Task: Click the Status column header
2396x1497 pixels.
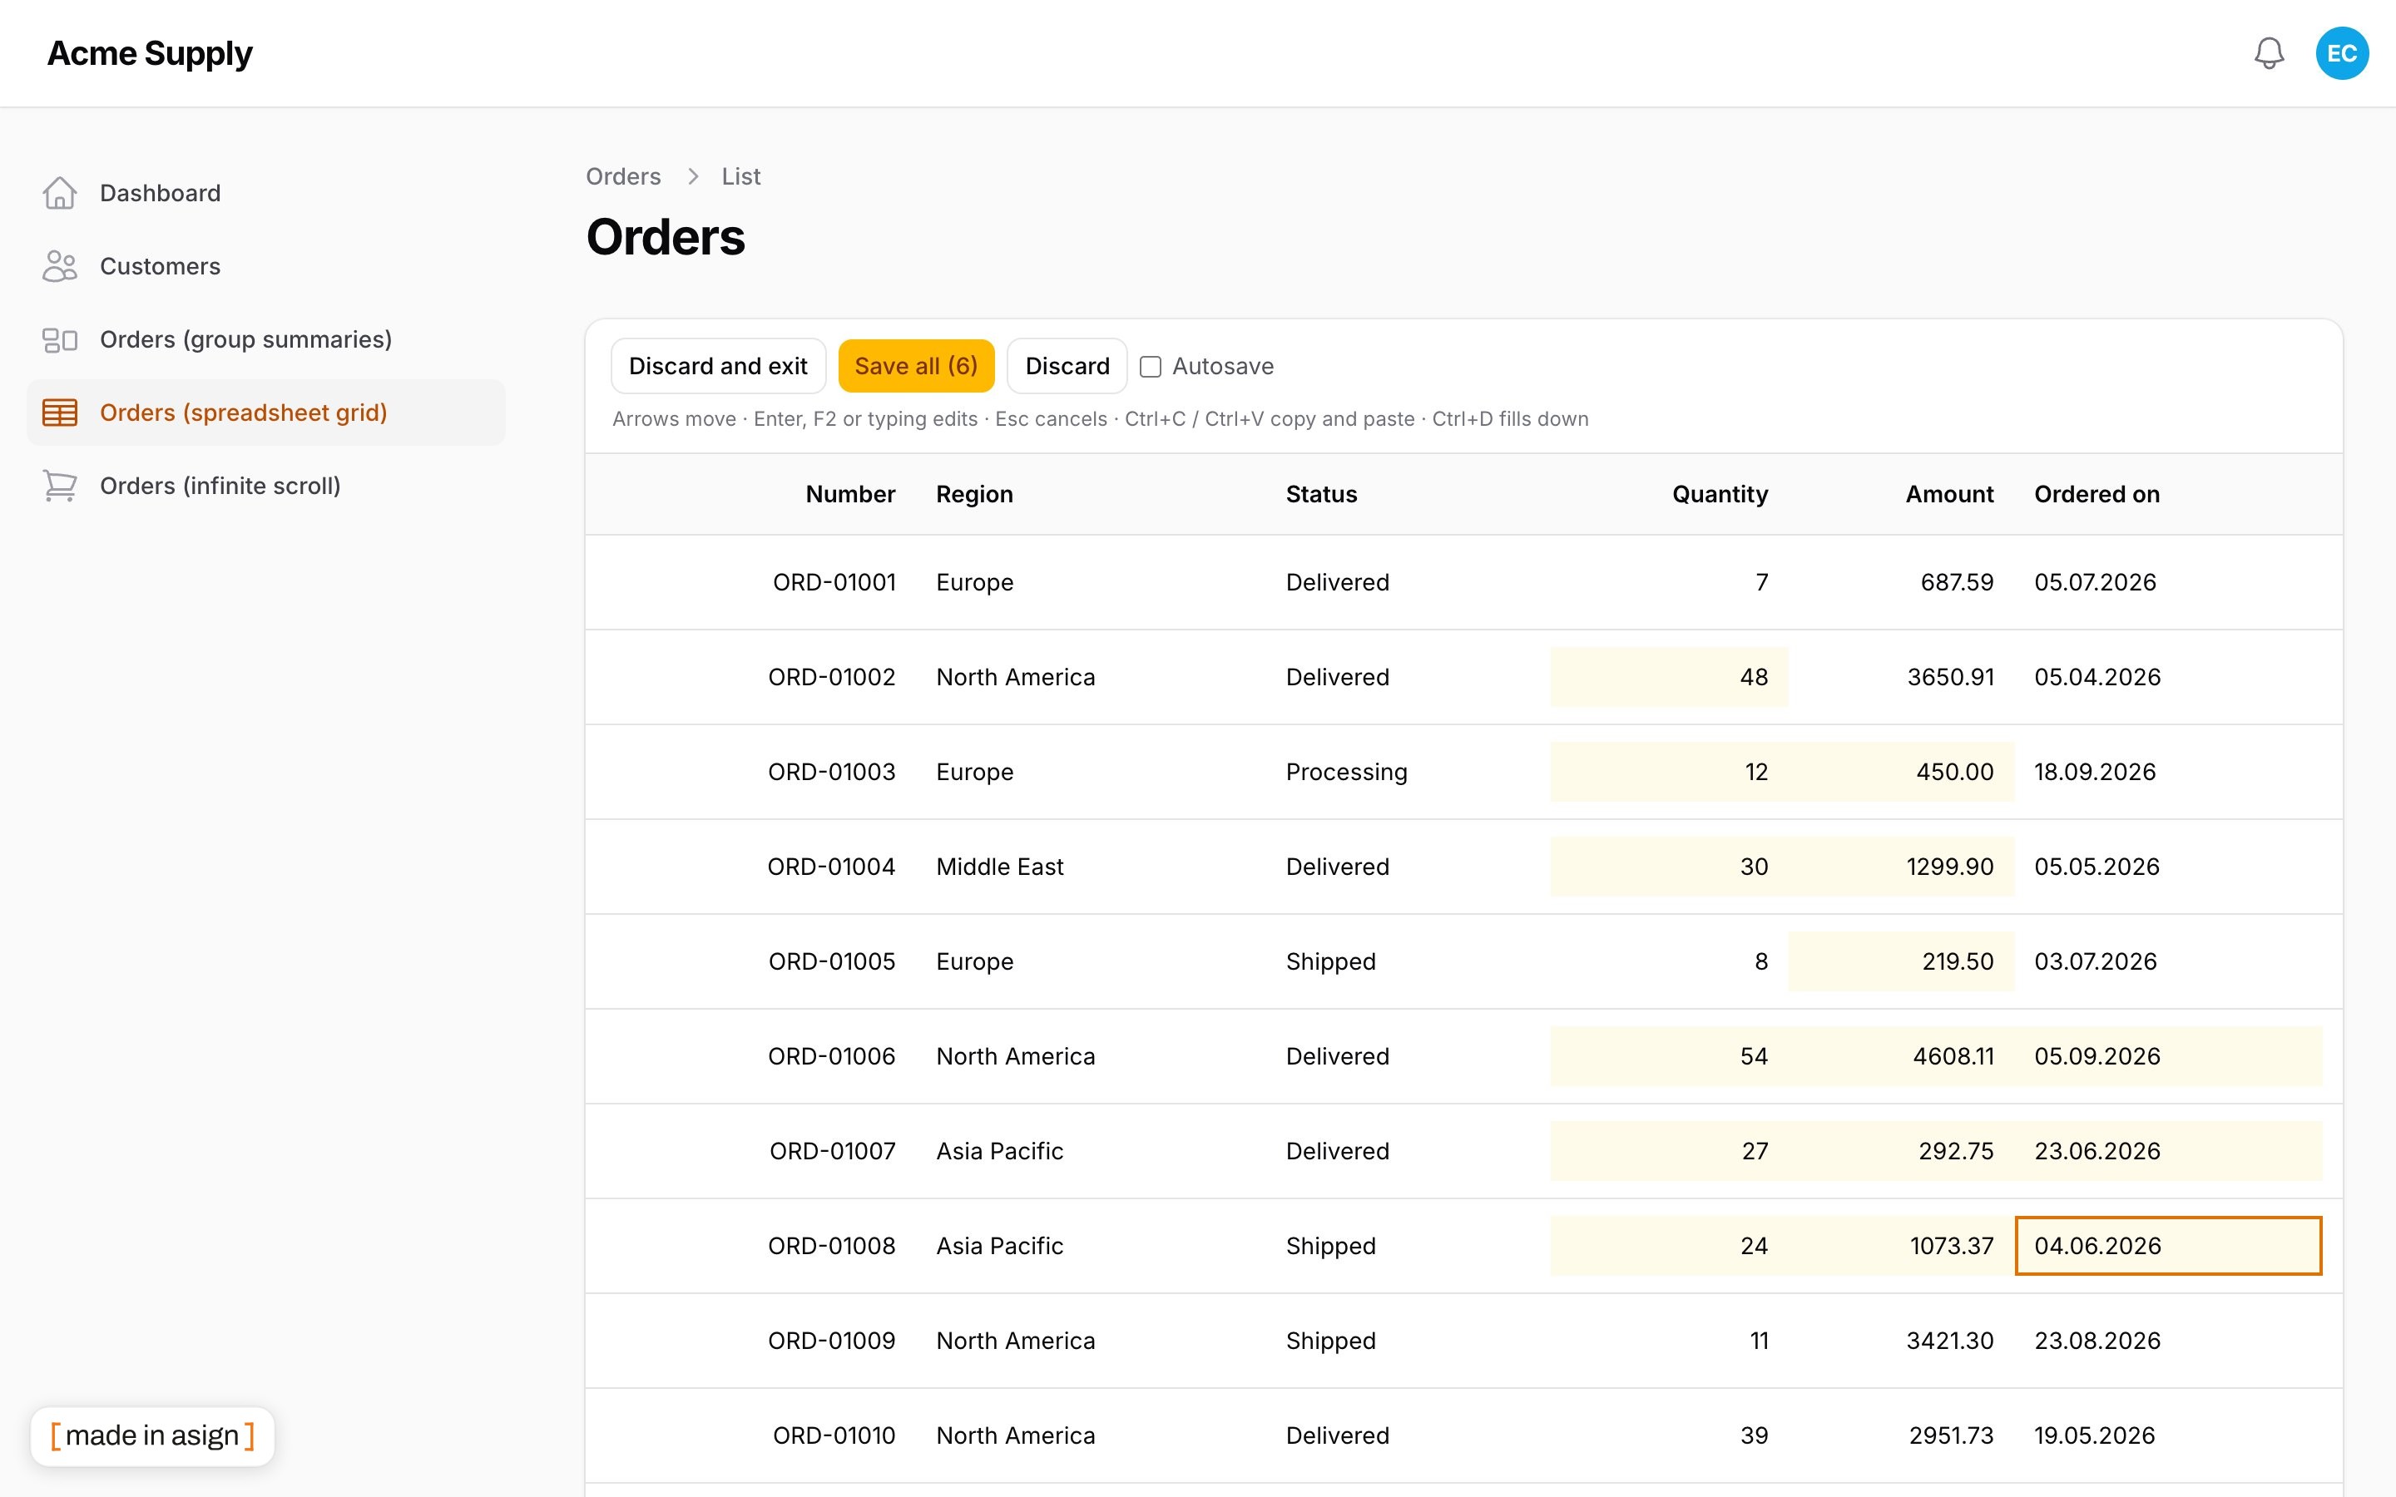Action: tap(1321, 494)
